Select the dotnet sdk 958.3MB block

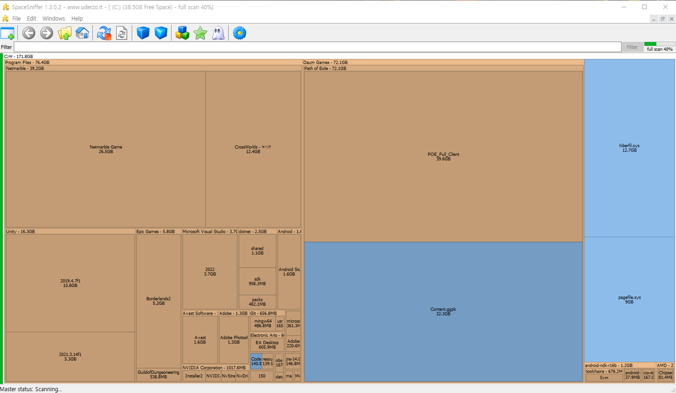258,281
